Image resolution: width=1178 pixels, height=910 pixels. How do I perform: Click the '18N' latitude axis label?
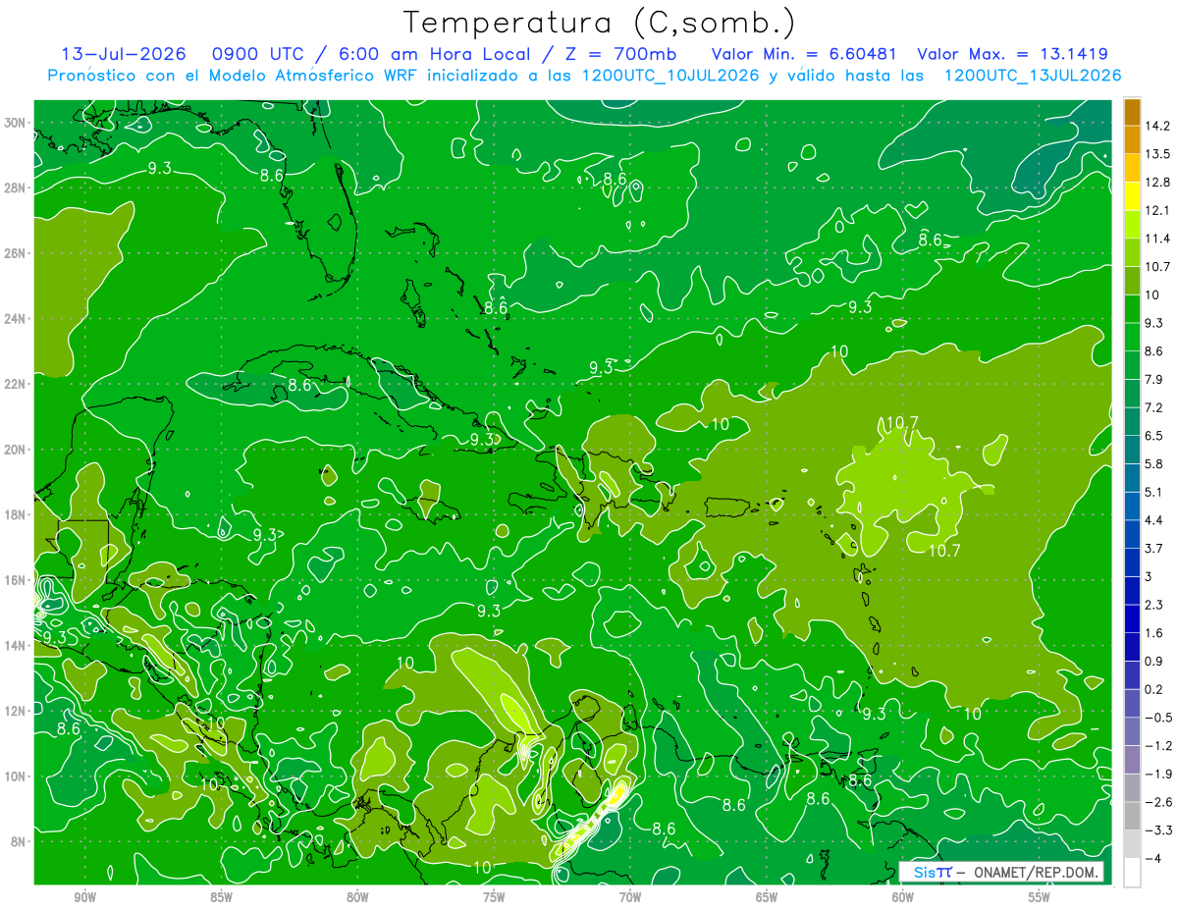coord(16,514)
